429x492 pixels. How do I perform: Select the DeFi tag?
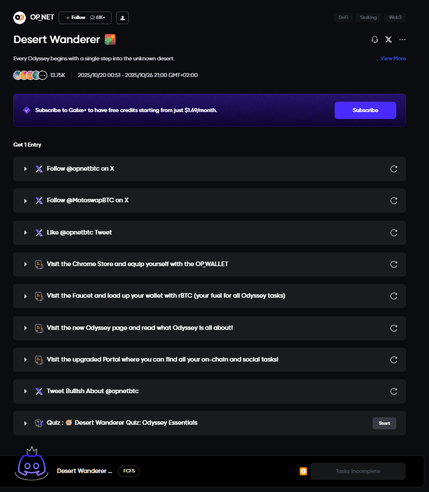point(343,18)
